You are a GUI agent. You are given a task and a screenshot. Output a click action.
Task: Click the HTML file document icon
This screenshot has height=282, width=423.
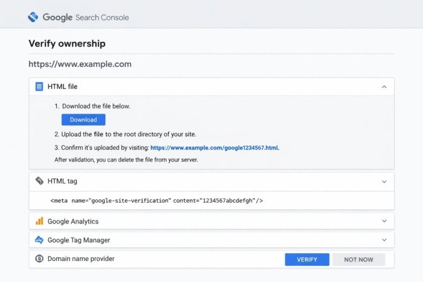[39, 87]
